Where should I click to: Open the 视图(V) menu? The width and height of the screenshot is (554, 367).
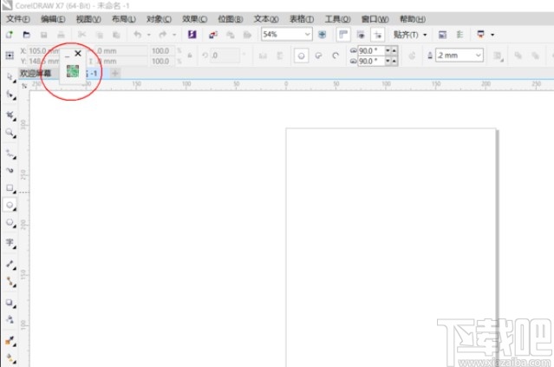88,19
